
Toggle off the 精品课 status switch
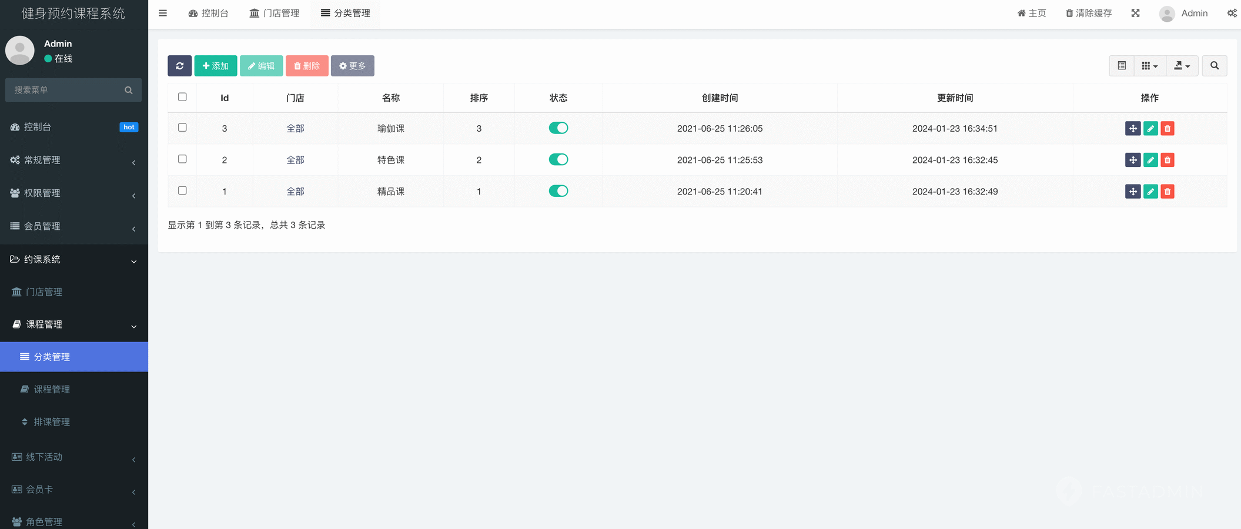tap(558, 191)
